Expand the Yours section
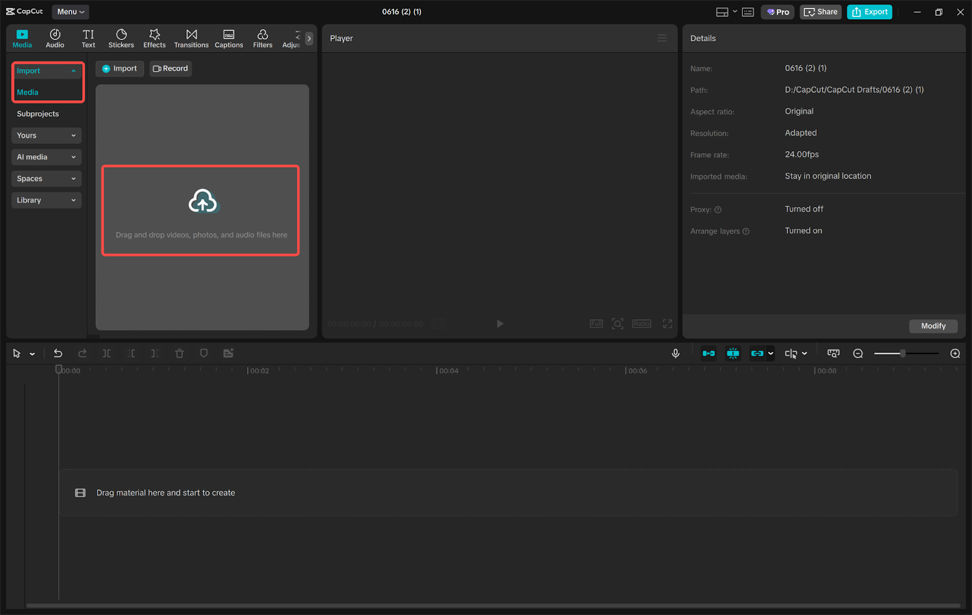This screenshot has height=615, width=972. [x=46, y=135]
